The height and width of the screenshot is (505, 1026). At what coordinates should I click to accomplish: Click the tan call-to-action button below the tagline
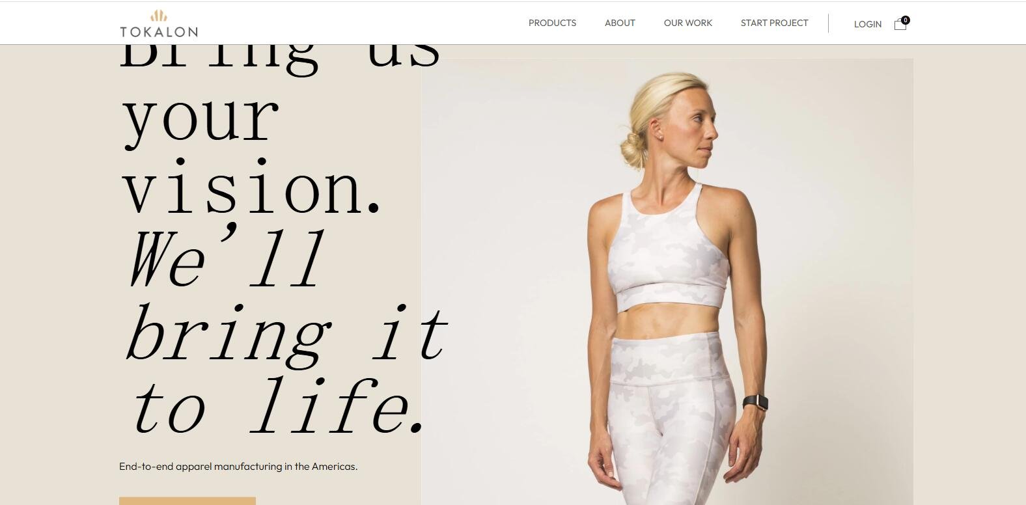pyautogui.click(x=187, y=501)
